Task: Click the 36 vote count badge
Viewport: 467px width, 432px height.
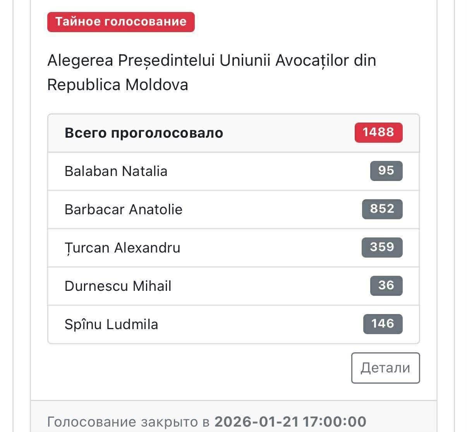Action: point(386,286)
